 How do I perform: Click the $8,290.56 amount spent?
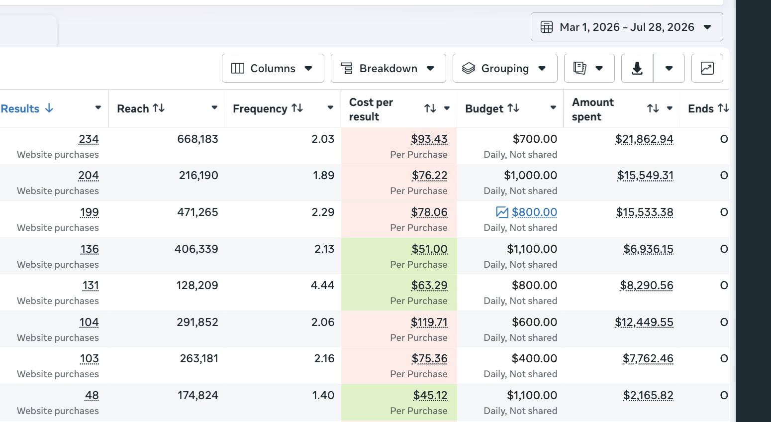647,286
